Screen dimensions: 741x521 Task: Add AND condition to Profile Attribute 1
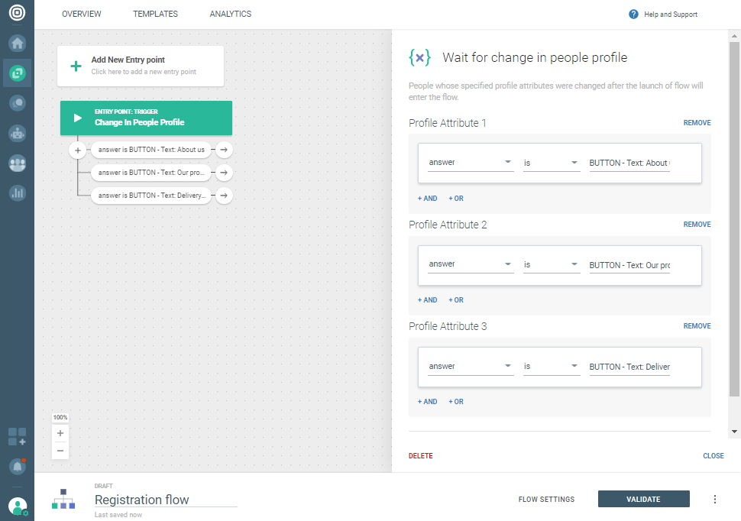point(427,199)
